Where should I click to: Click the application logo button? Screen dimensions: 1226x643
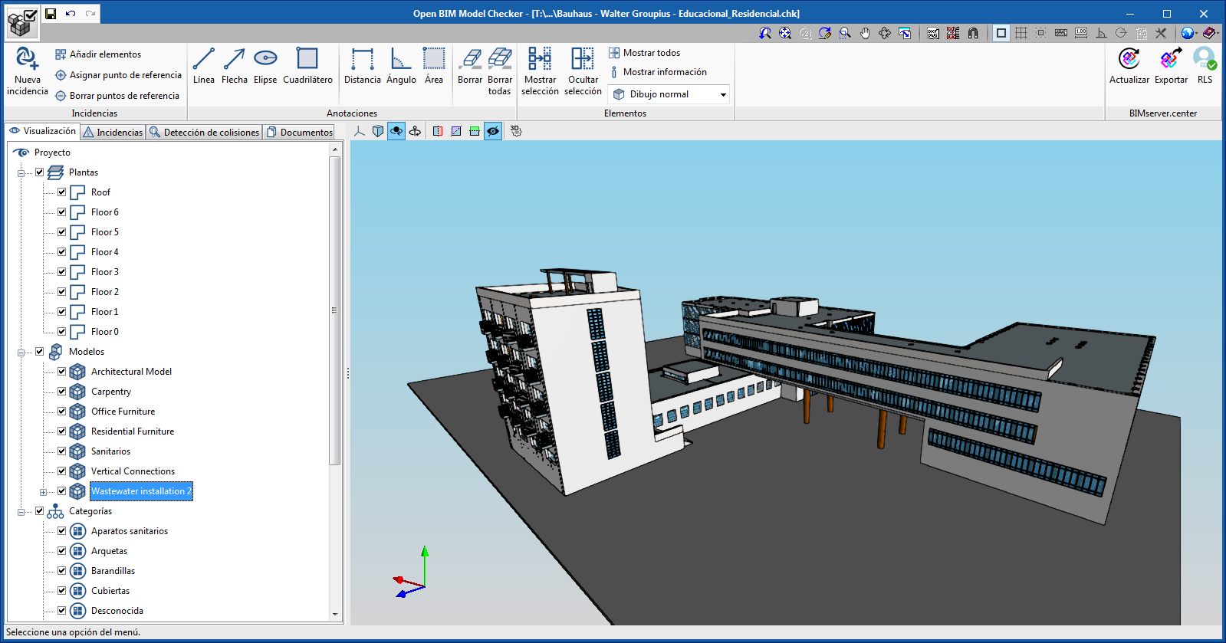21,21
